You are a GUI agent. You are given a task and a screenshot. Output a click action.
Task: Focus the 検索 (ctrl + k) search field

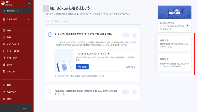click(x=16, y=11)
